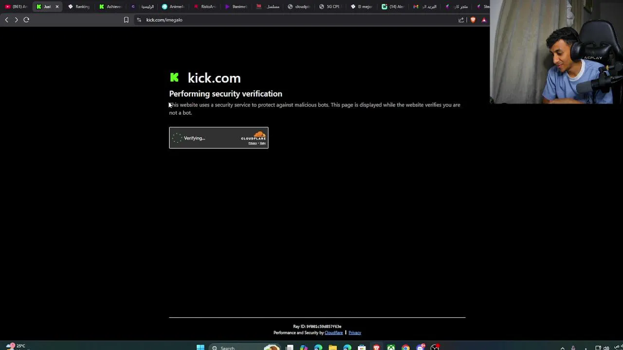The image size is (623, 350).
Task: Bookmark this page with the bookmark icon
Action: (x=126, y=20)
